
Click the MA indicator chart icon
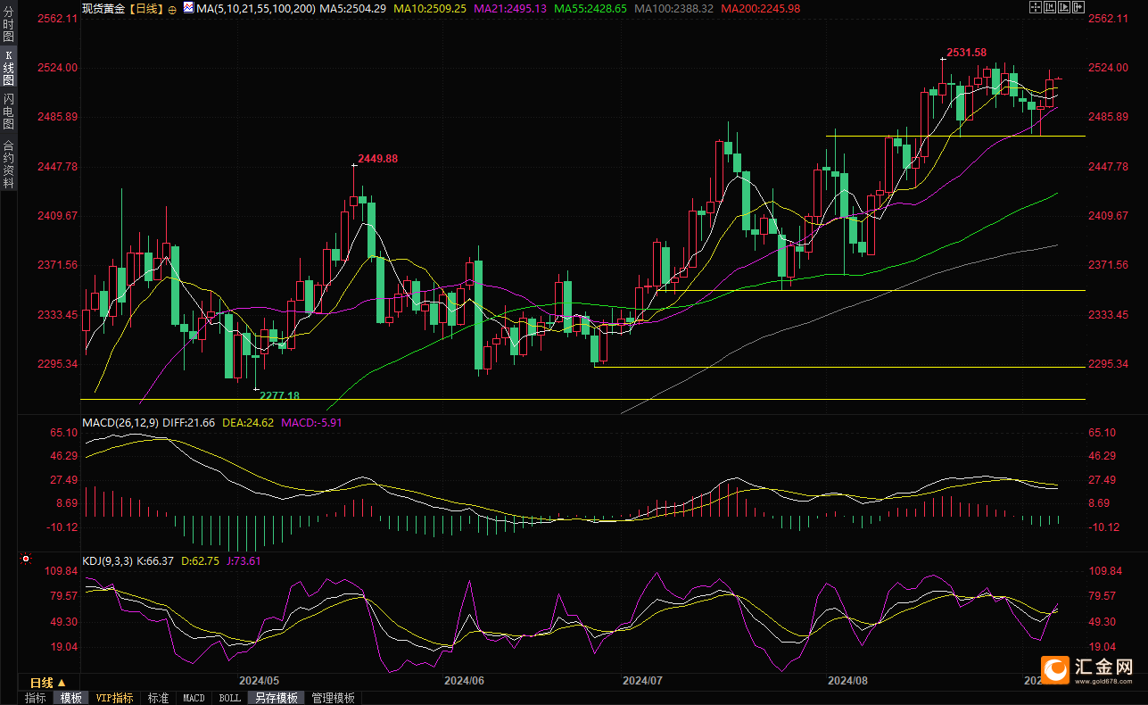188,8
